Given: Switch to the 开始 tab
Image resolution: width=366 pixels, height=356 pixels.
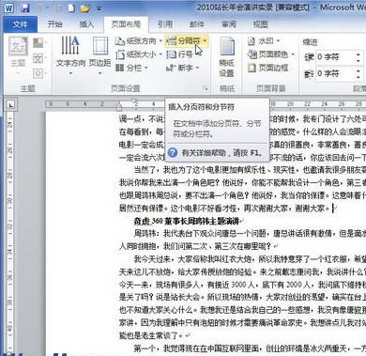Looking at the screenshot, I should [55, 24].
